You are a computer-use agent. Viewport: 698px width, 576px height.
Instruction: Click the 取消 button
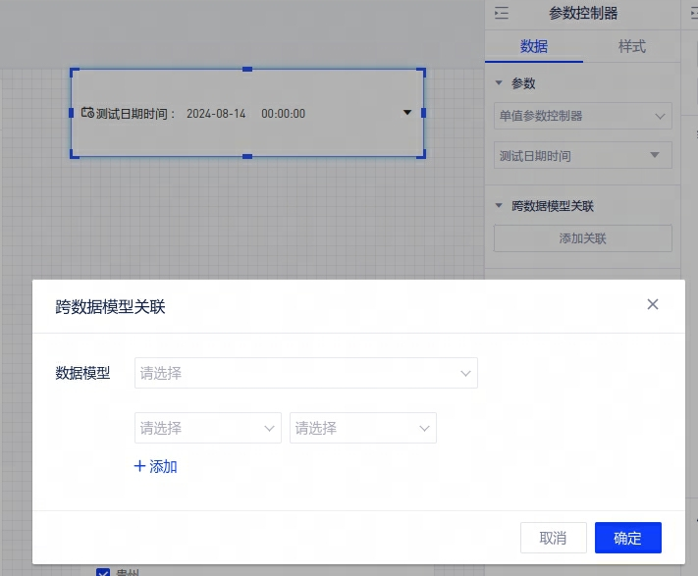553,538
